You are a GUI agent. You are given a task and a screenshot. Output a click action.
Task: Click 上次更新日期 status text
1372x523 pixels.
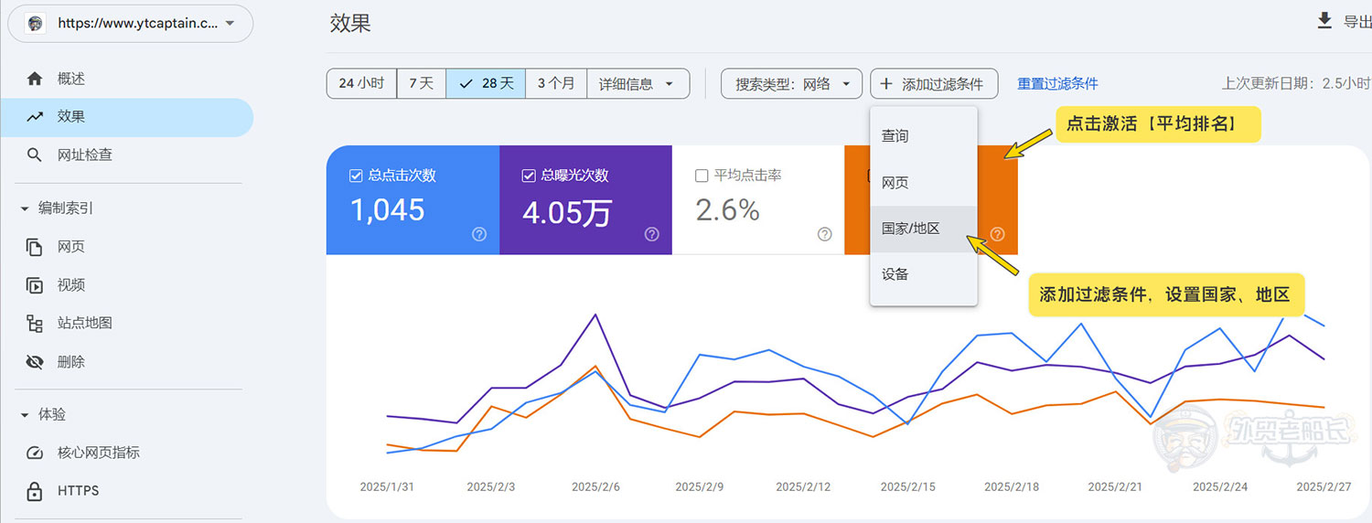(1297, 84)
